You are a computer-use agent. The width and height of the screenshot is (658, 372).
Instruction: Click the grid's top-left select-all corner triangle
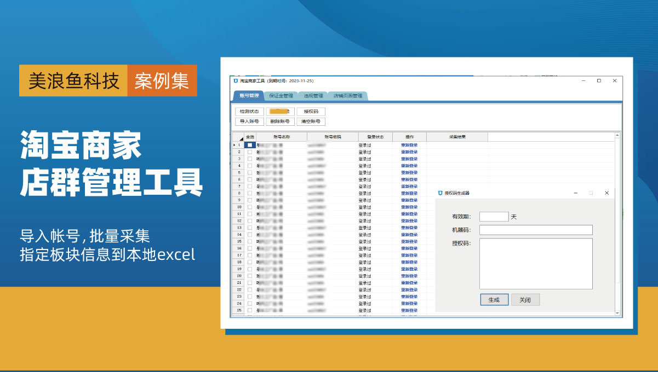(x=238, y=137)
